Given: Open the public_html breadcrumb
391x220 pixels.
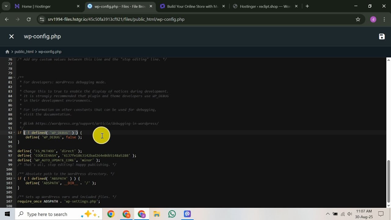Looking at the screenshot, I should [24, 52].
